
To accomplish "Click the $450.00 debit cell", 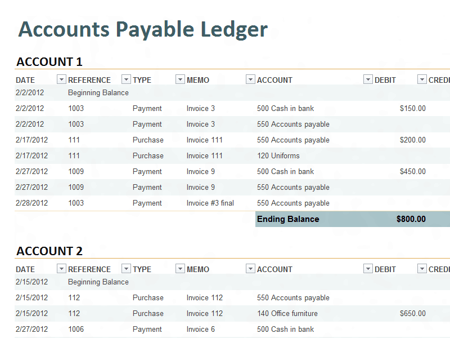I will coord(413,171).
